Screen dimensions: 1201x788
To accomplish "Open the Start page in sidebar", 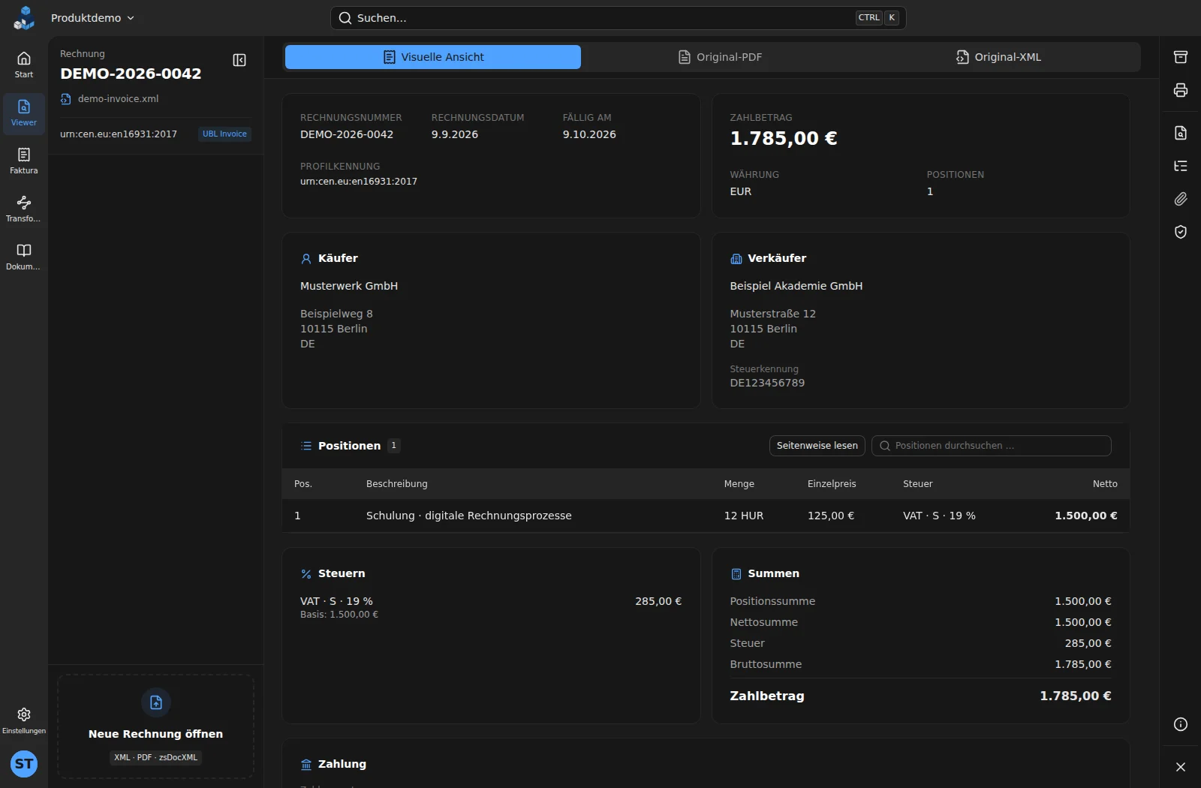I will pyautogui.click(x=24, y=65).
